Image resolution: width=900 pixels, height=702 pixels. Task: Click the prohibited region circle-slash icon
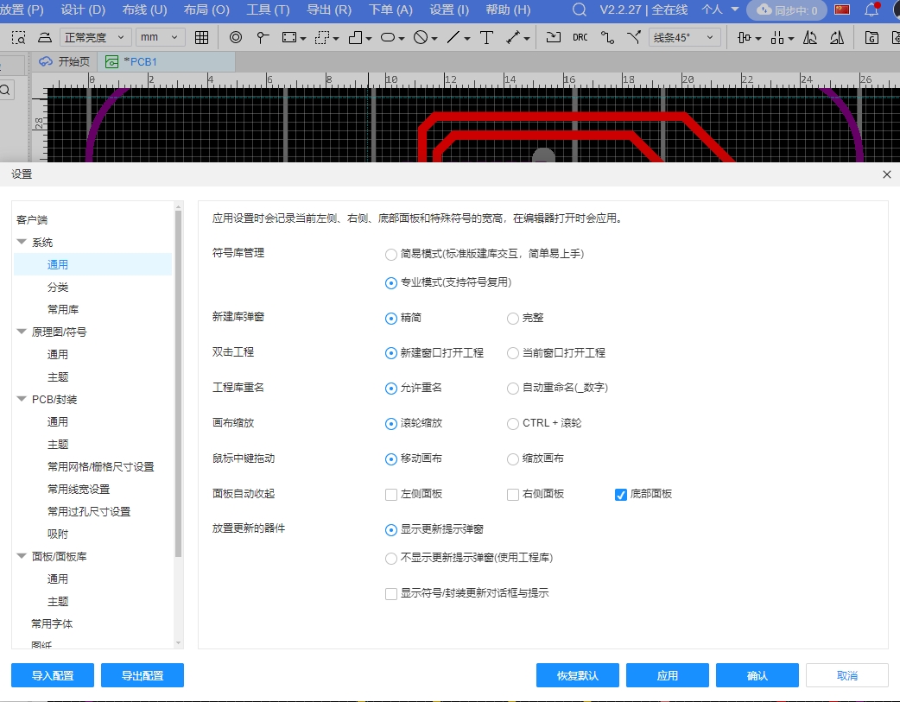coord(421,38)
